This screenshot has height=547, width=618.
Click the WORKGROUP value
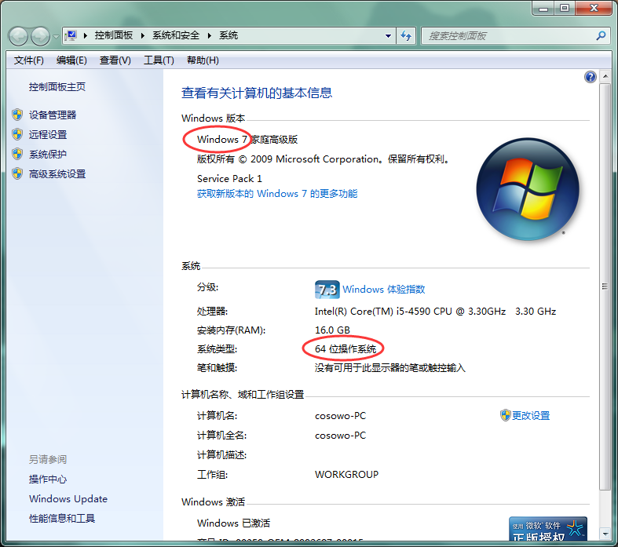coord(346,475)
